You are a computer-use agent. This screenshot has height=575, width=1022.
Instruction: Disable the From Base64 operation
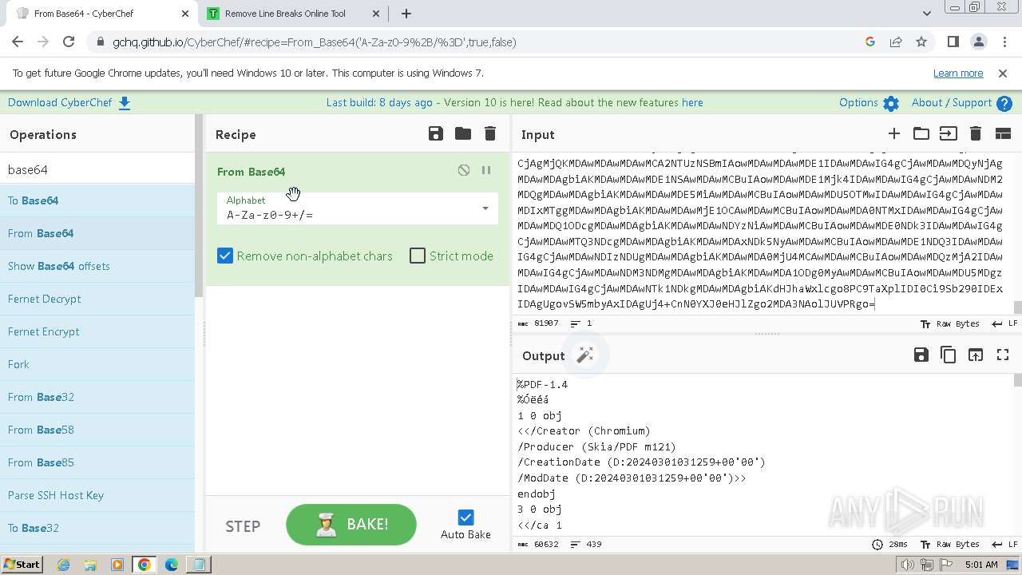pos(464,170)
